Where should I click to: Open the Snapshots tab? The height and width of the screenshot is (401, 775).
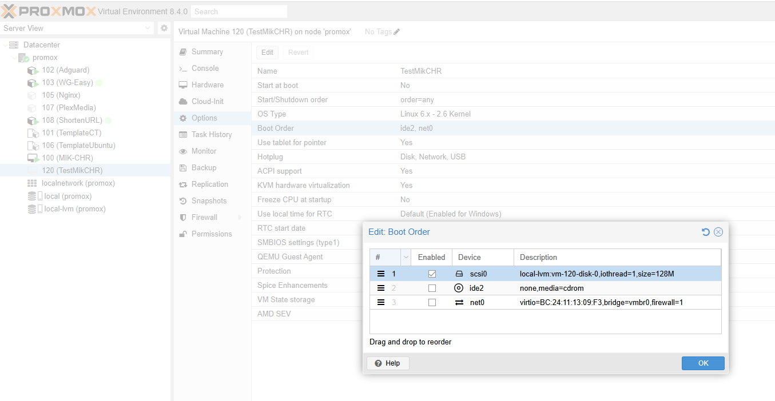click(212, 201)
